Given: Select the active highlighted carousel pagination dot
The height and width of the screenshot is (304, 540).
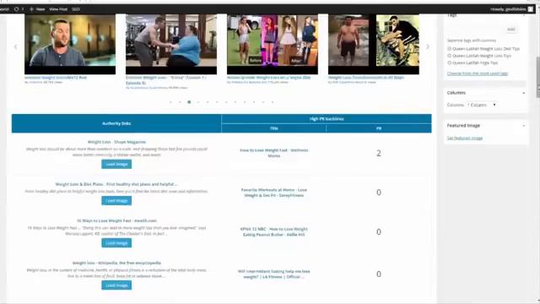Looking at the screenshot, I should 189,102.
